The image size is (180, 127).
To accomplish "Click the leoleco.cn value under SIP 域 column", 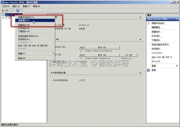I will pos(126,58).
